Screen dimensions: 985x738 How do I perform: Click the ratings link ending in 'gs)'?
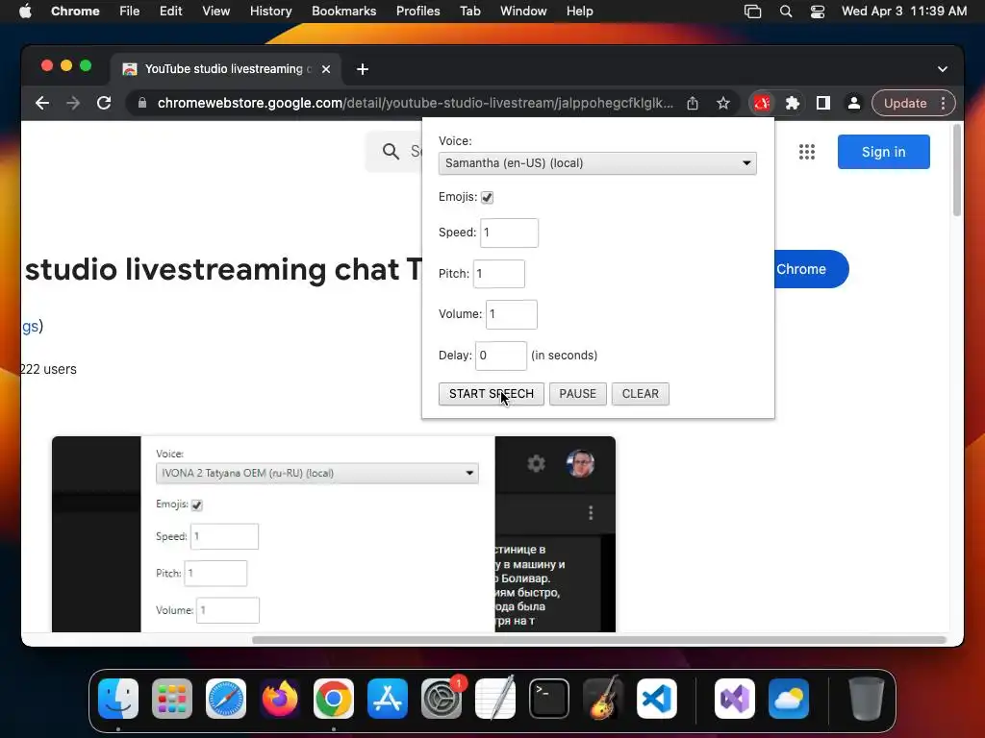32,327
